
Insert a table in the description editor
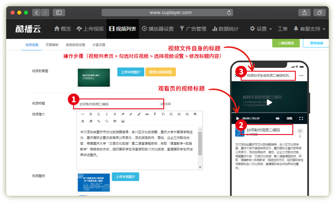[x=115, y=121]
